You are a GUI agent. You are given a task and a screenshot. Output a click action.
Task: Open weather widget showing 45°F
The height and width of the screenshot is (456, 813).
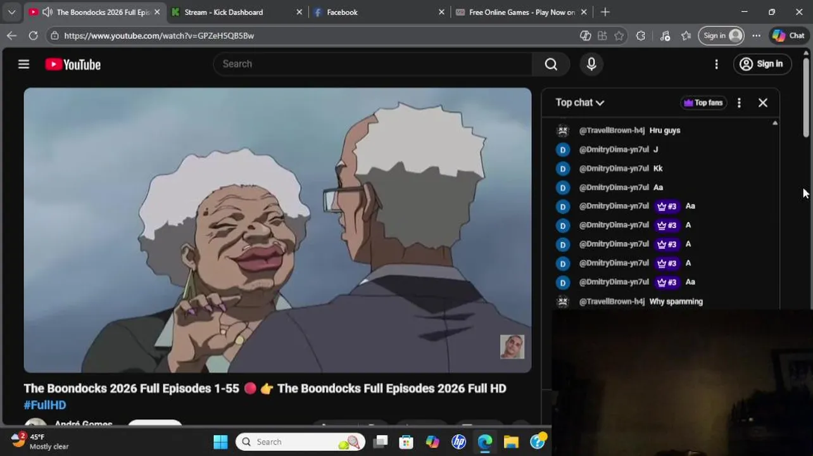tap(40, 441)
